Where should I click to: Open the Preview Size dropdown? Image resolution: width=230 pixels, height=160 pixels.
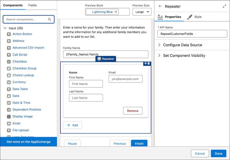[142, 12]
